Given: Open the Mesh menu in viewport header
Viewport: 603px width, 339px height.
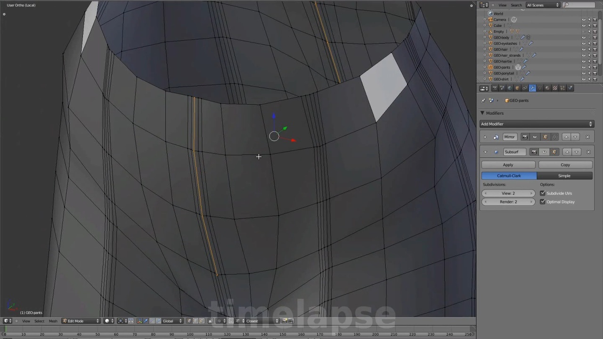Looking at the screenshot, I should [x=53, y=321].
